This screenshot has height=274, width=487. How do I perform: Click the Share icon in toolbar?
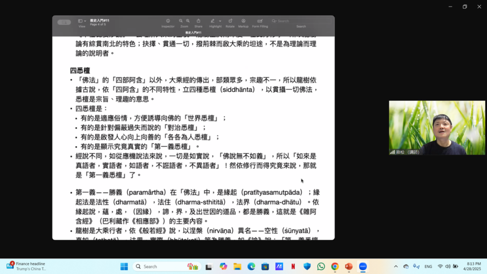198,21
